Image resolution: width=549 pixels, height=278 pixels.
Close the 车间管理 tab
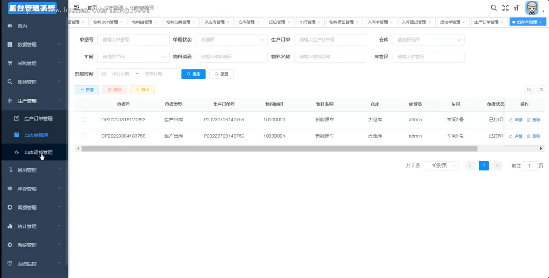pyautogui.click(x=319, y=22)
